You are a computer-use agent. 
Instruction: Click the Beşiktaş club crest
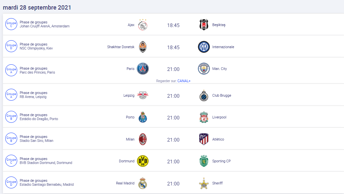[204, 25]
